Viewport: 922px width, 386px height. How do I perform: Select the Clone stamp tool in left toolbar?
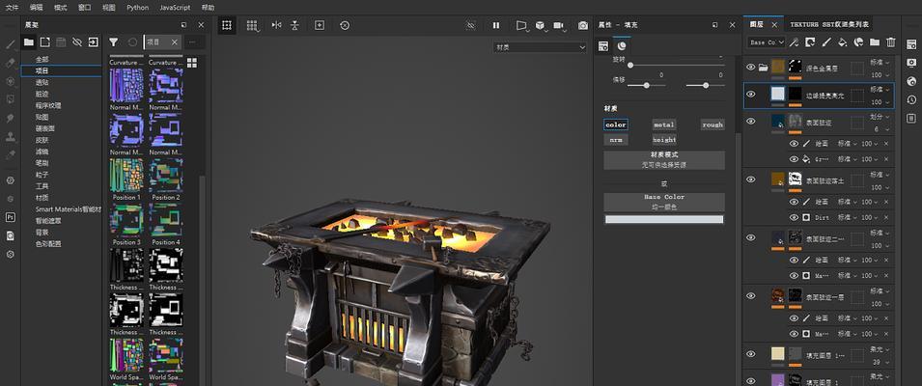pyautogui.click(x=10, y=136)
